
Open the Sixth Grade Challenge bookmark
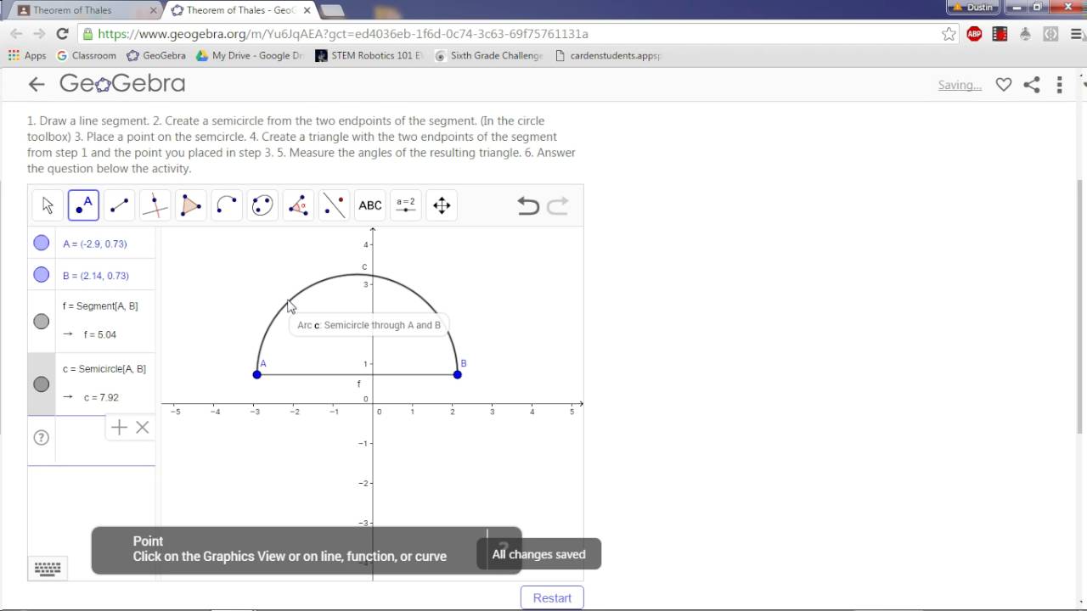click(488, 55)
